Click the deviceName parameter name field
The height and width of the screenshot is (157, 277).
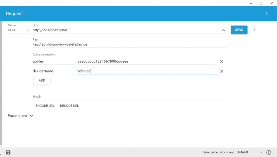point(54,71)
